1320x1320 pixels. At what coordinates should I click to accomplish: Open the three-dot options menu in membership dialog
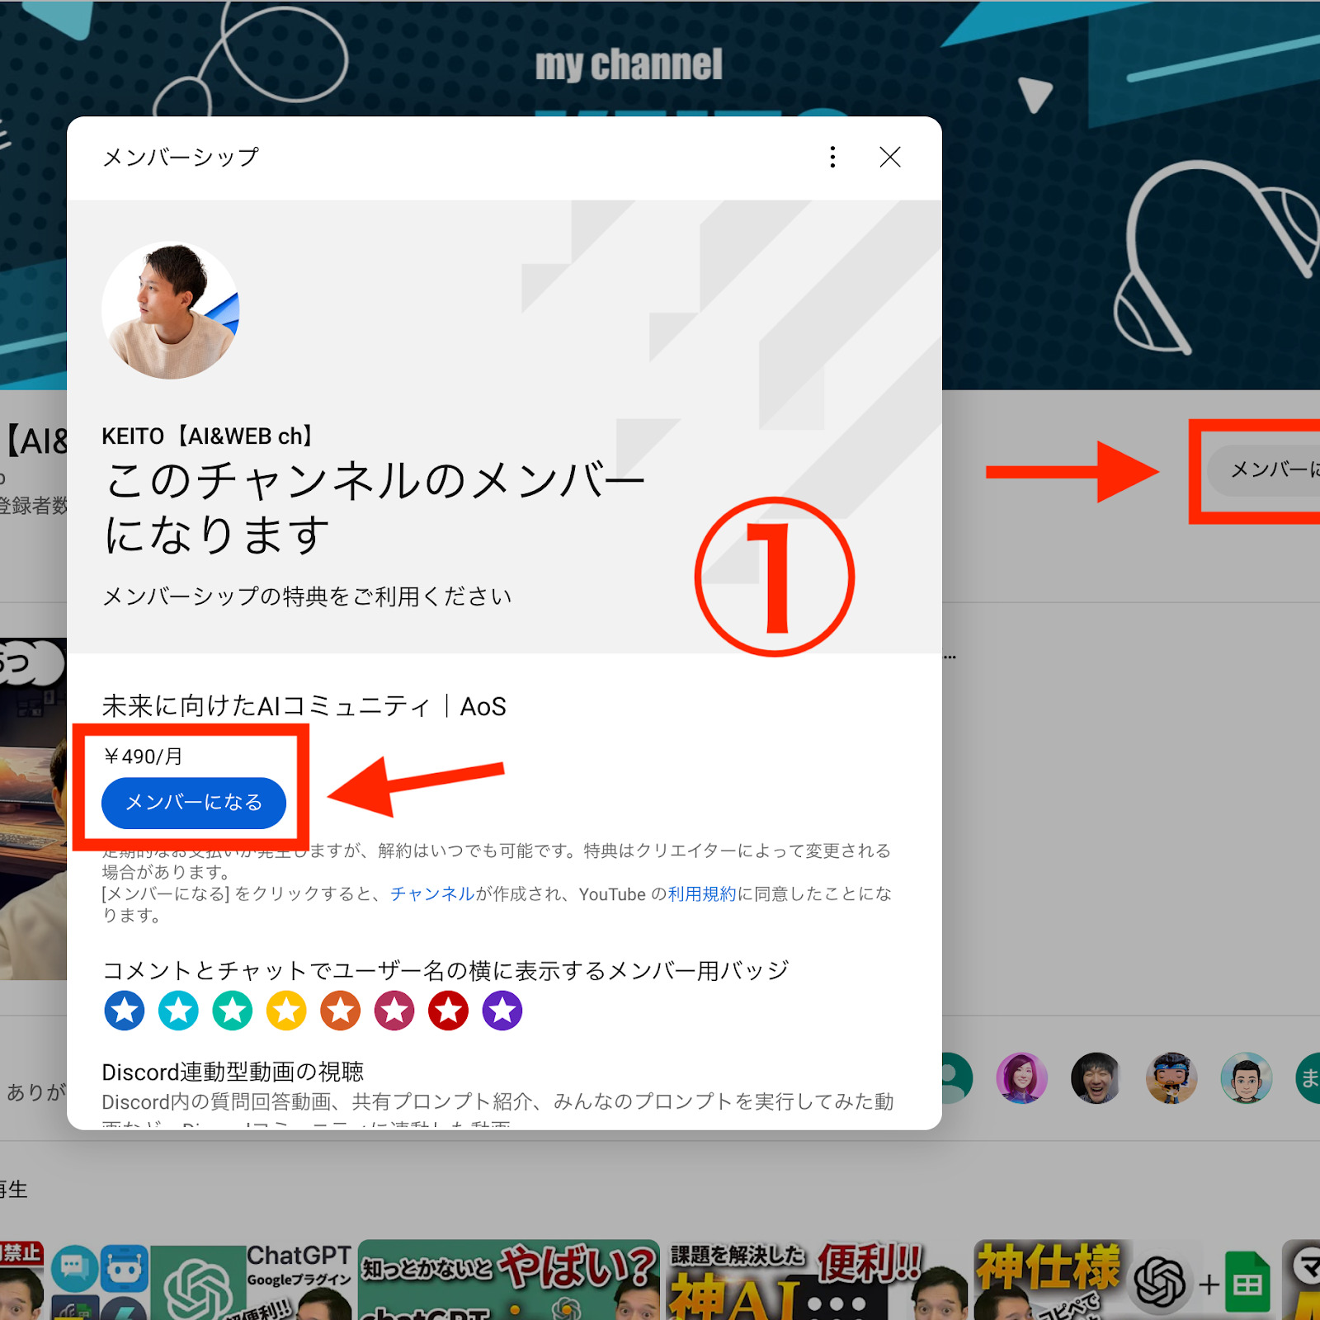pos(832,157)
